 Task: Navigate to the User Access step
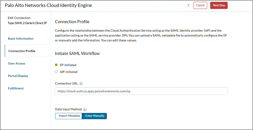(x=17, y=63)
